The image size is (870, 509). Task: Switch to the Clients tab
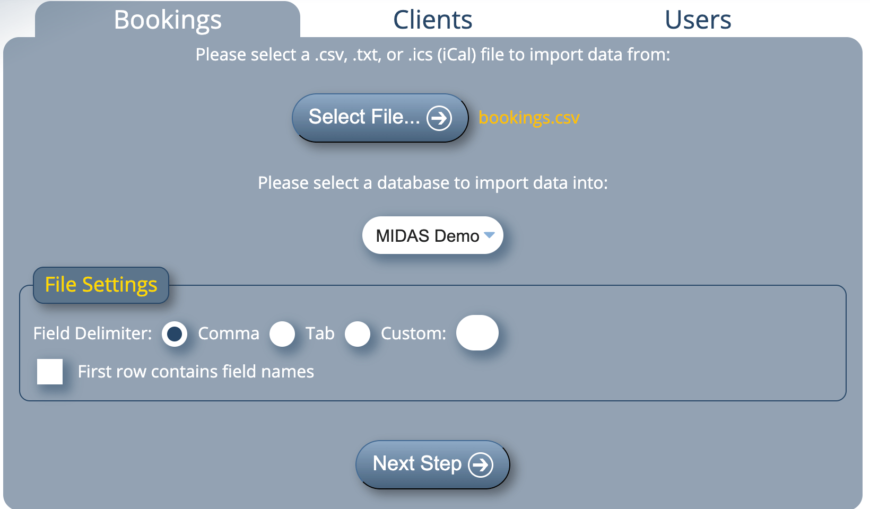coord(432,19)
